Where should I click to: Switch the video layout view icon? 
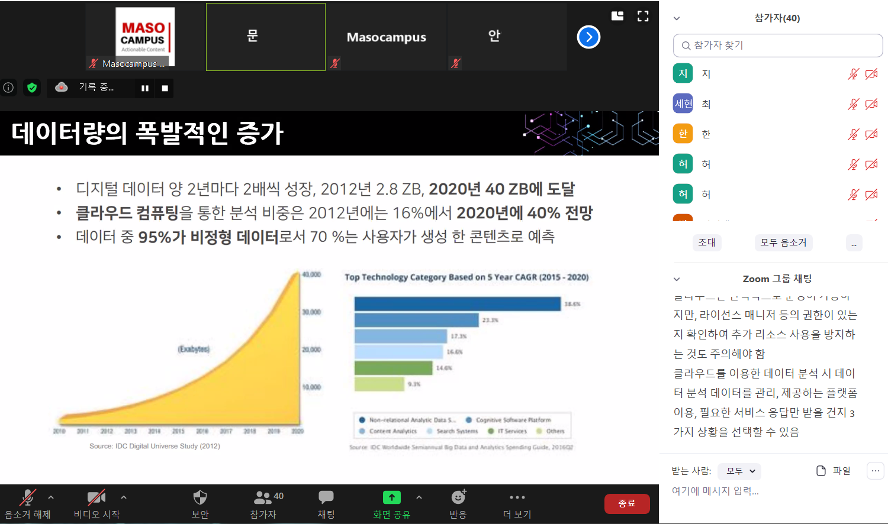(617, 16)
